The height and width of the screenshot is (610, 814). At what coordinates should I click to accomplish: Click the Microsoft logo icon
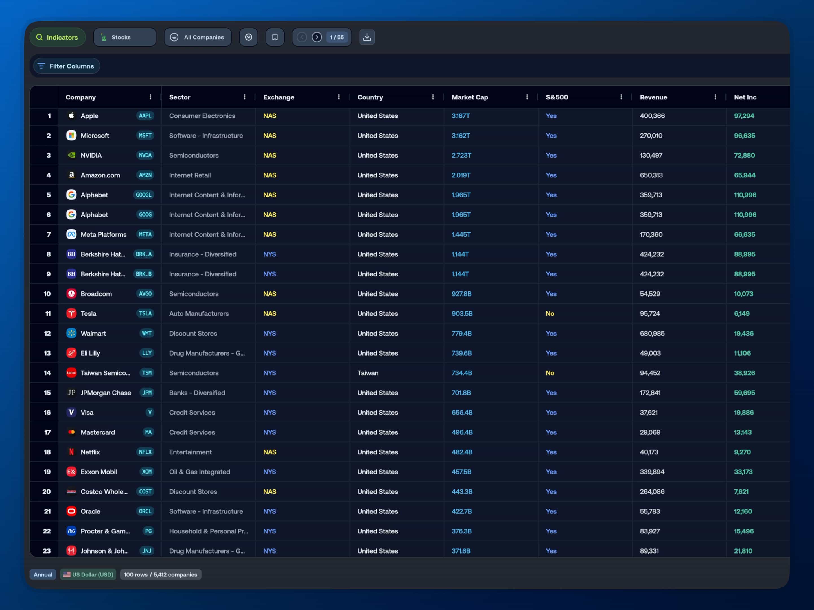point(71,136)
